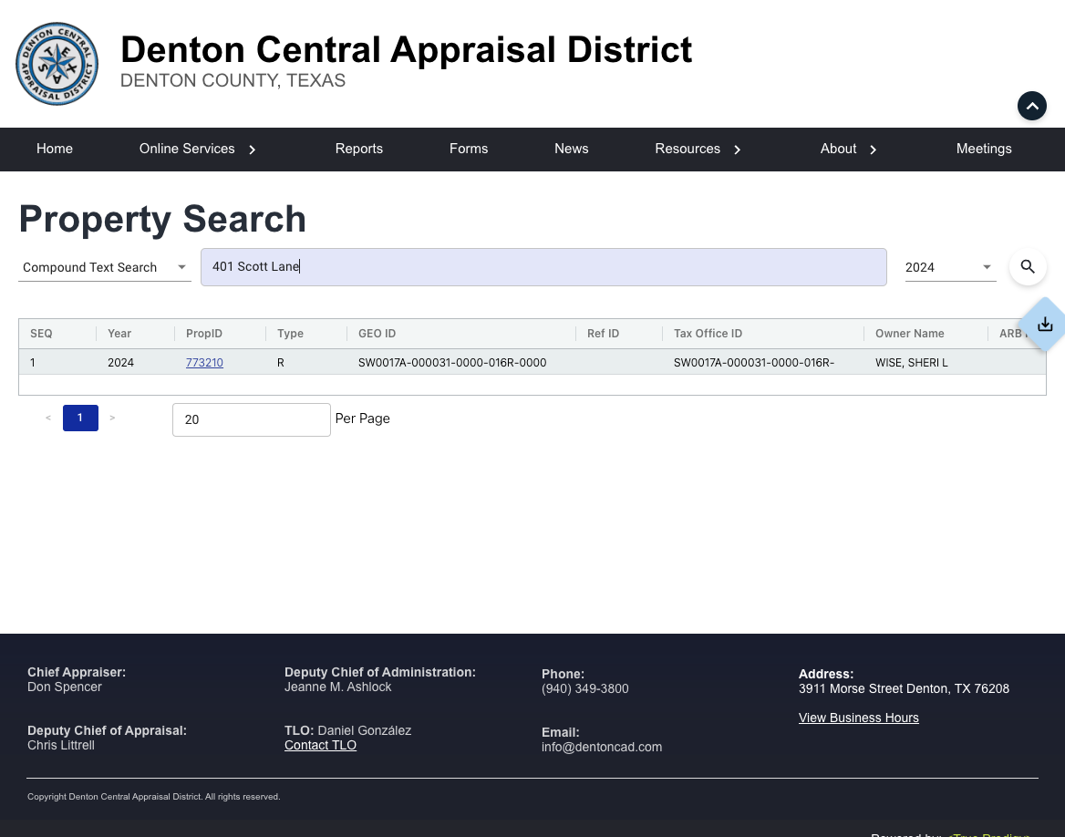1065x837 pixels.
Task: Click the Type cell R
Action: pos(281,363)
